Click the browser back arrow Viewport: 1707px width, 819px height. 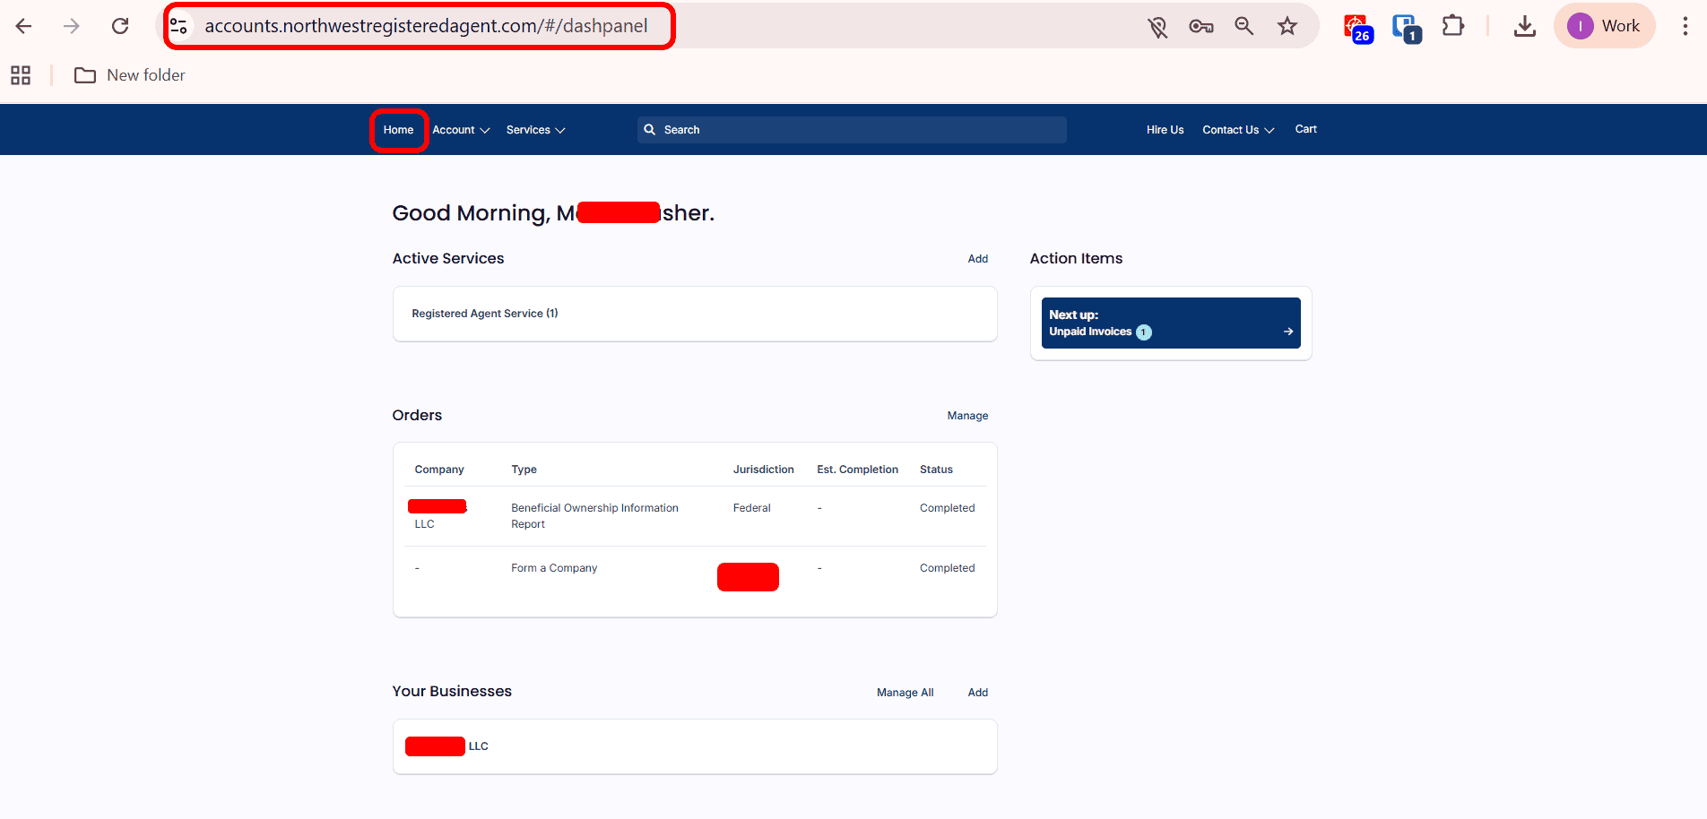(x=24, y=26)
